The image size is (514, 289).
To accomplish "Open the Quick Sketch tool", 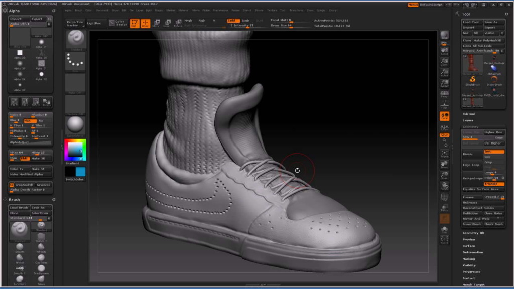I will [x=118, y=23].
